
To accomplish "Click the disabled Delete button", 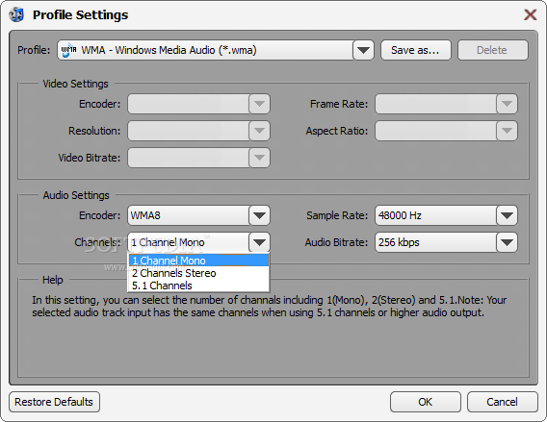I will [492, 50].
